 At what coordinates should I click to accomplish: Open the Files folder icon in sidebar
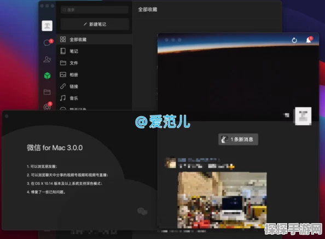(47, 92)
